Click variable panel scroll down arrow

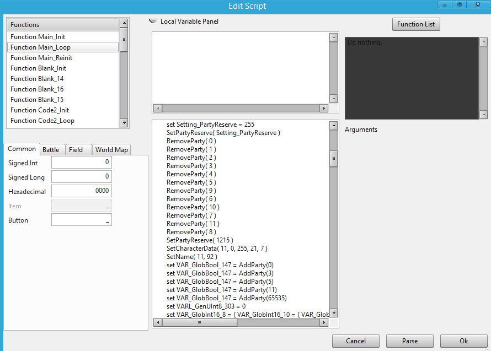333,99
